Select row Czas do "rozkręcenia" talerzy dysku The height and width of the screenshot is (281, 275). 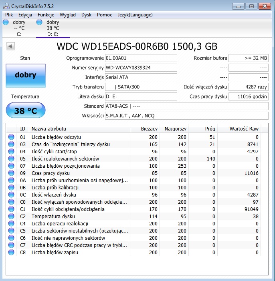(x=134, y=144)
